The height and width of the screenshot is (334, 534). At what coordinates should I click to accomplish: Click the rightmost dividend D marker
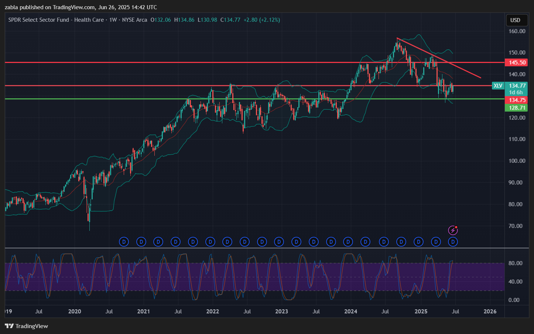(453, 242)
